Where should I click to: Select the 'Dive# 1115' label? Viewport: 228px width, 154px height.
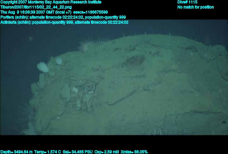(187, 2)
